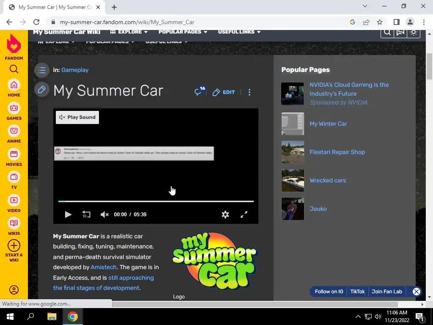This screenshot has height=325, width=433.
Task: Go back in Chrome
Action: (x=9, y=22)
